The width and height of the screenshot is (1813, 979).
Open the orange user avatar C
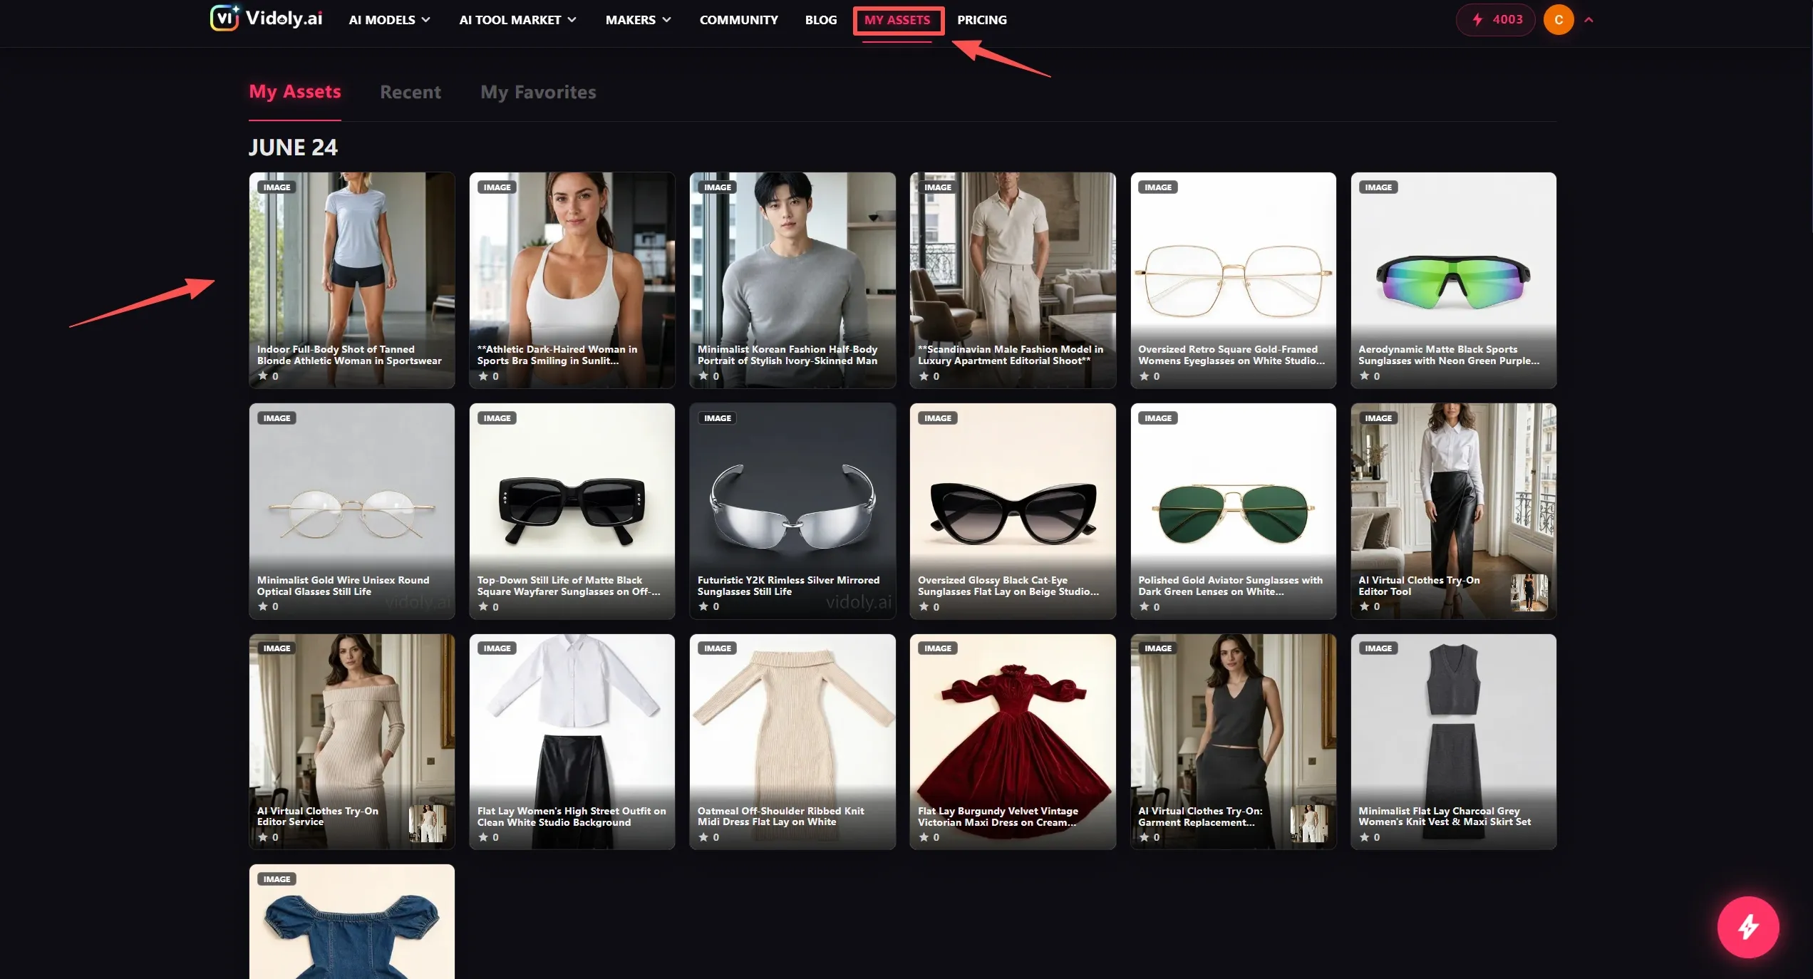pyautogui.click(x=1559, y=19)
